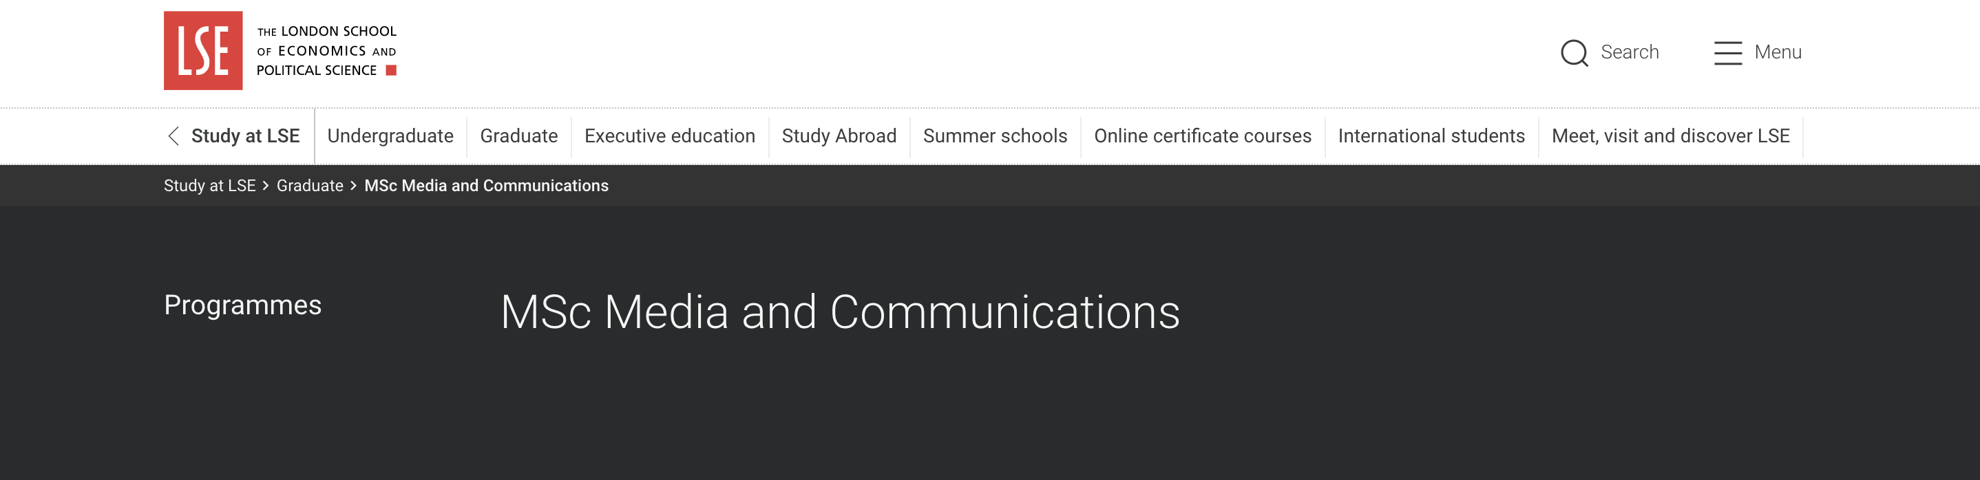1980x480 pixels.
Task: Click the London School of Economics wordmark
Action: 326,51
